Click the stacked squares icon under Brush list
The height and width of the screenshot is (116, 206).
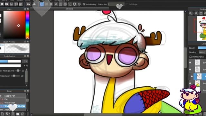click(22, 114)
